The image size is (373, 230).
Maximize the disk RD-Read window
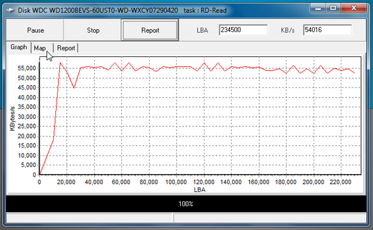pos(333,8)
